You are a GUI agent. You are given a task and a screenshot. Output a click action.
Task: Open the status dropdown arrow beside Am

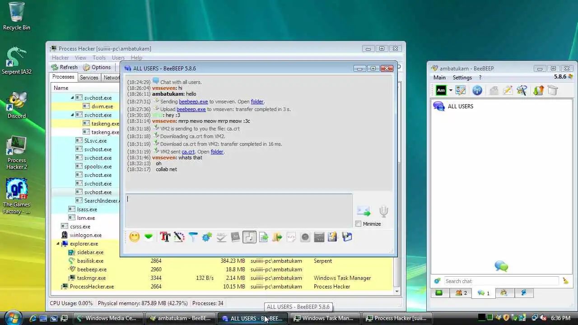point(450,91)
